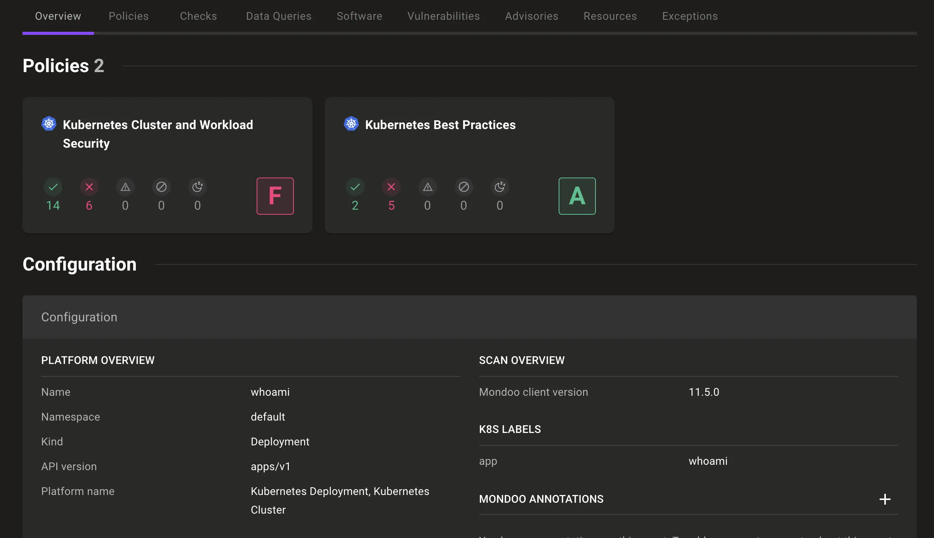Click failed checks icon showing 6
Screen dimensions: 934x538
coord(89,187)
